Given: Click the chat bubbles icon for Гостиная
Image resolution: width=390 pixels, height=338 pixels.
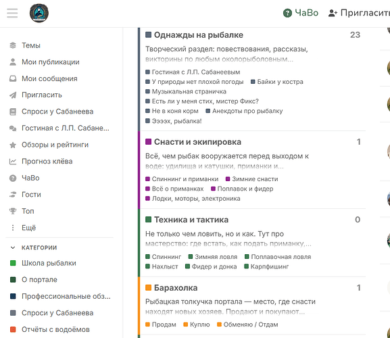Looking at the screenshot, I should [x=13, y=128].
